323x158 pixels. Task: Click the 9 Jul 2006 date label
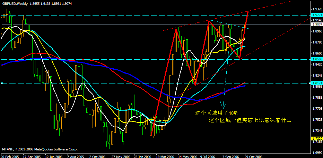208,157
